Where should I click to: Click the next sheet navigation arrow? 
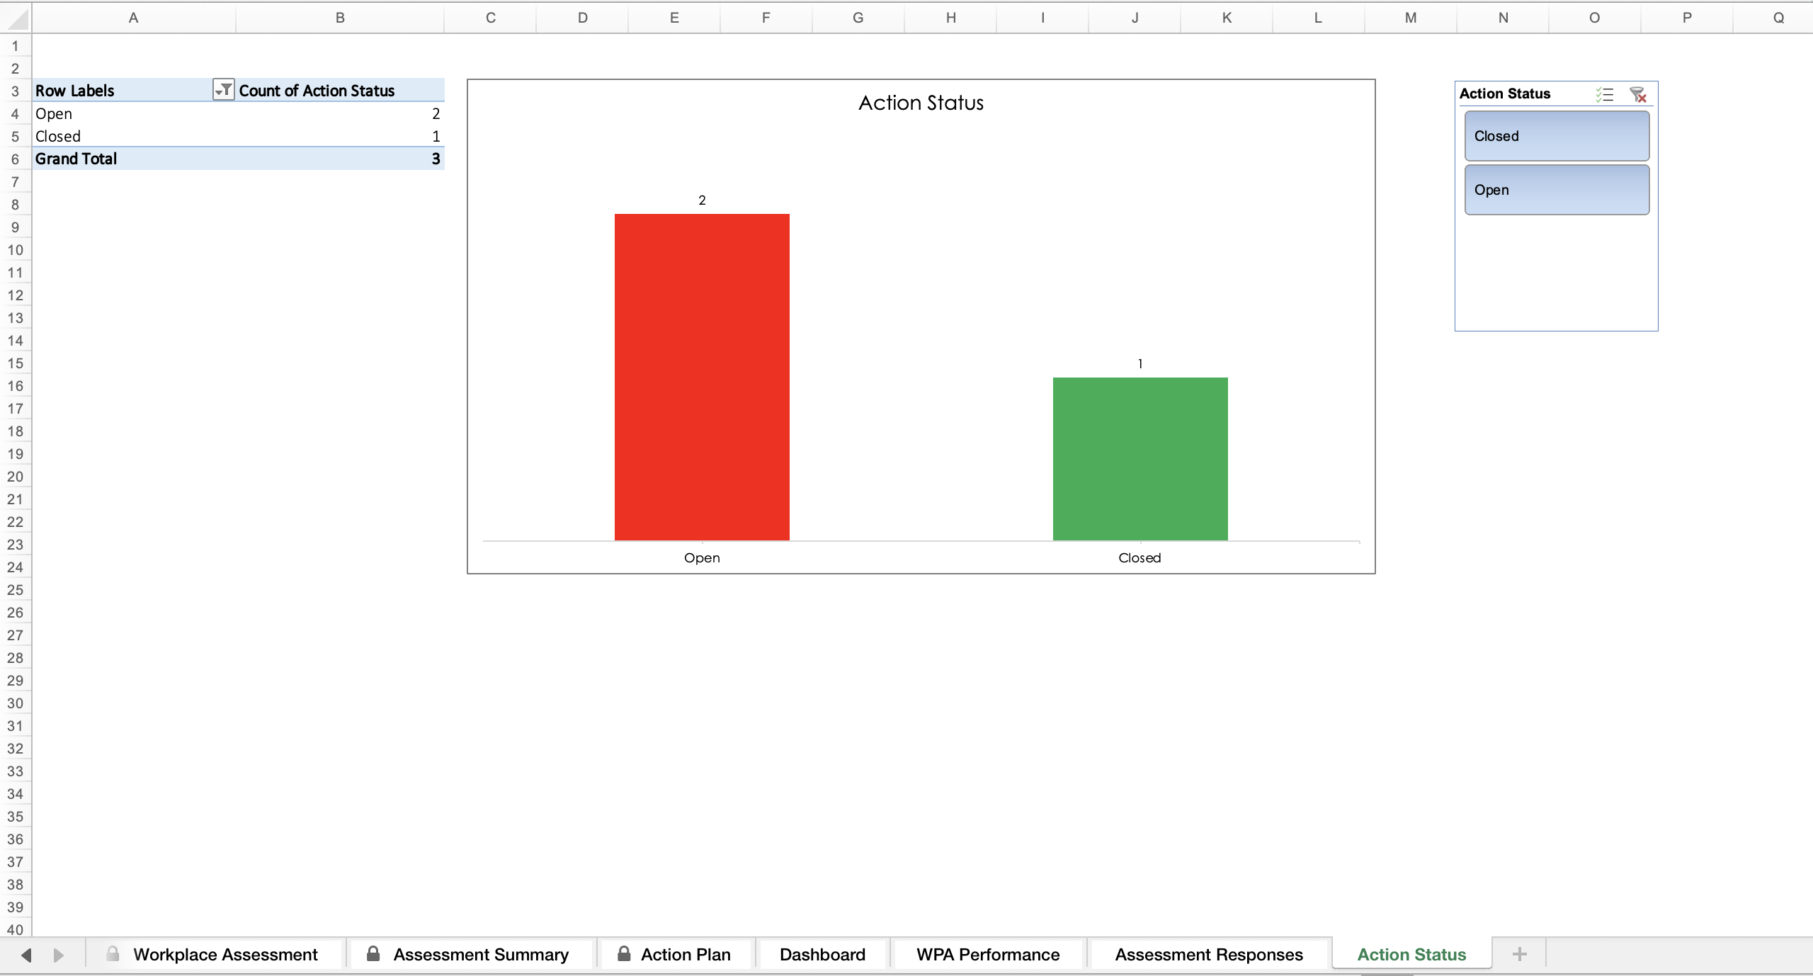click(59, 955)
